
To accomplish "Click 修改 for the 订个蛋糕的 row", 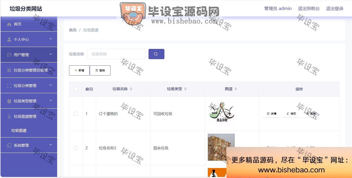I will (291, 114).
